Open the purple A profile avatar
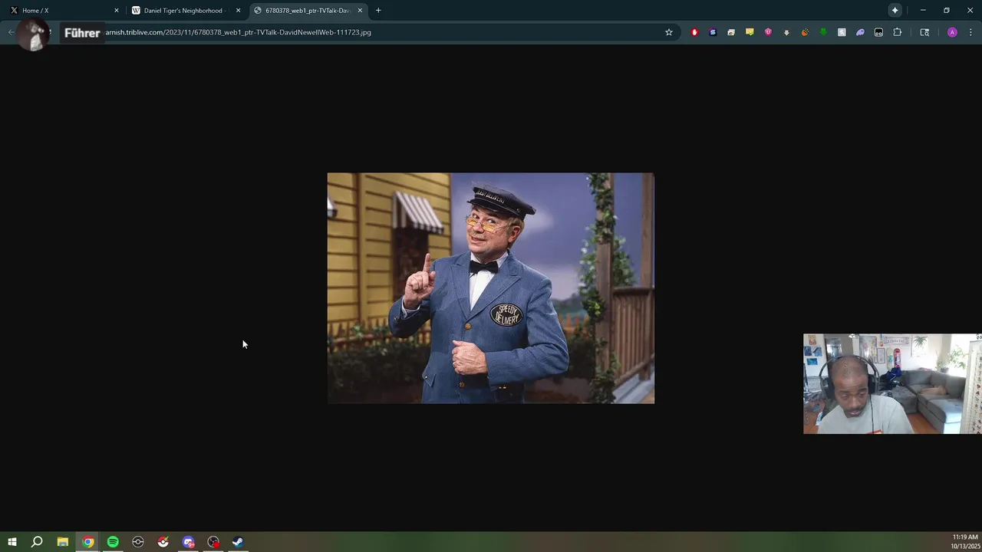 click(x=952, y=32)
